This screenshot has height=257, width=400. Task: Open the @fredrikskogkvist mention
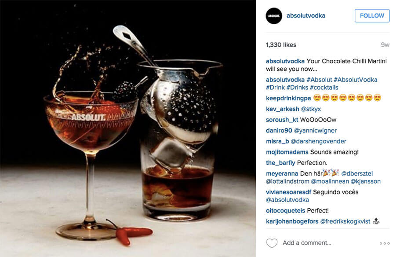[x=345, y=221]
